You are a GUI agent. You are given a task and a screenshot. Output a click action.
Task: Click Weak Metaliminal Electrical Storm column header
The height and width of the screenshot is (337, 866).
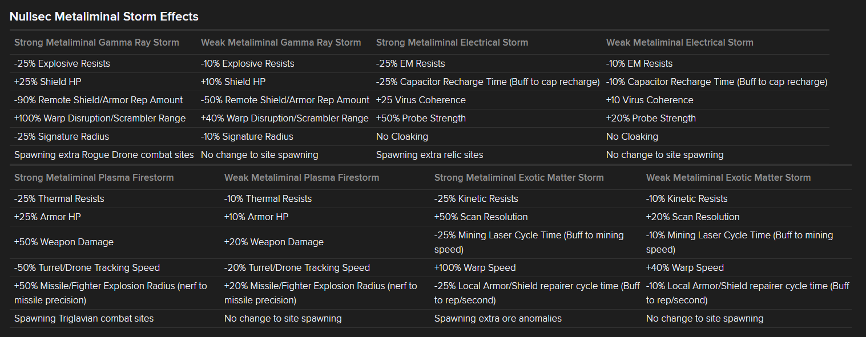point(680,42)
